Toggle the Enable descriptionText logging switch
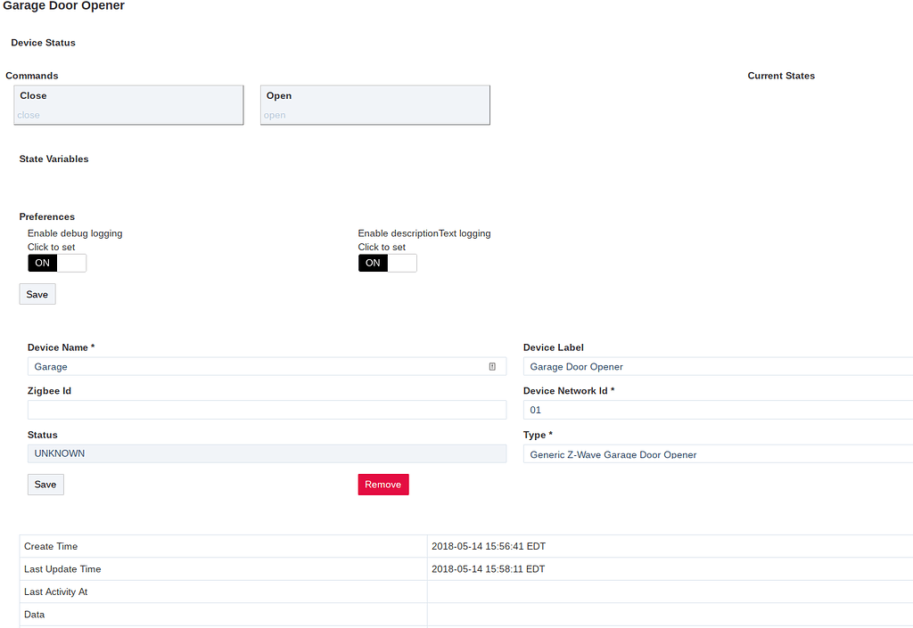 point(387,263)
